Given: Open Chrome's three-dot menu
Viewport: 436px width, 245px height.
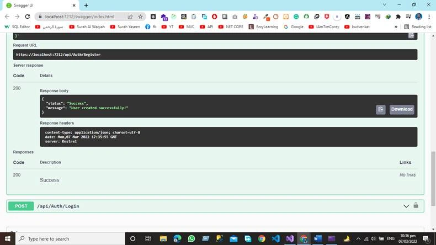Looking at the screenshot, I should point(429,17).
